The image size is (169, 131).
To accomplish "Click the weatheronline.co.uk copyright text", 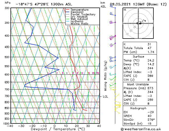I will [x=141, y=129].
